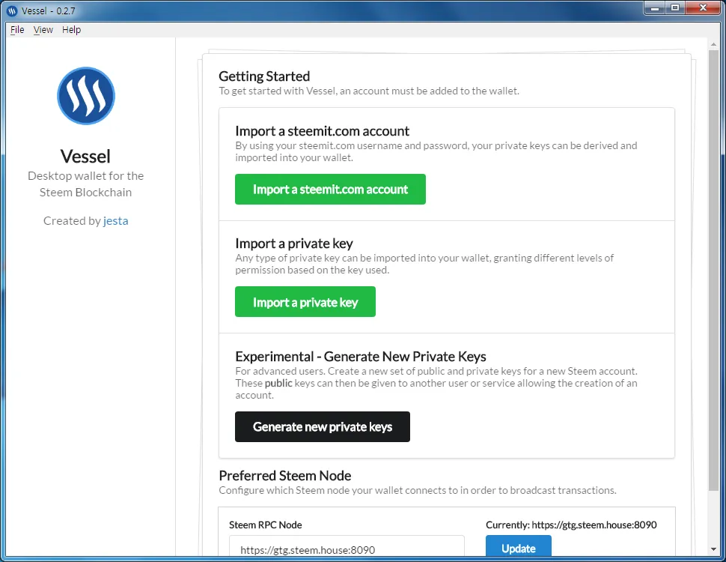Click the Preferred Steem Node heading

pos(284,476)
